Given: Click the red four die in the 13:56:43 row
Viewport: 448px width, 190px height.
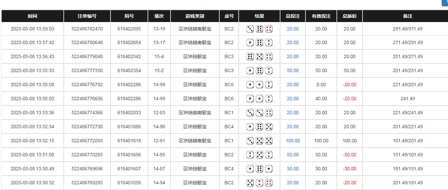Looking at the screenshot, I should pyautogui.click(x=269, y=57).
